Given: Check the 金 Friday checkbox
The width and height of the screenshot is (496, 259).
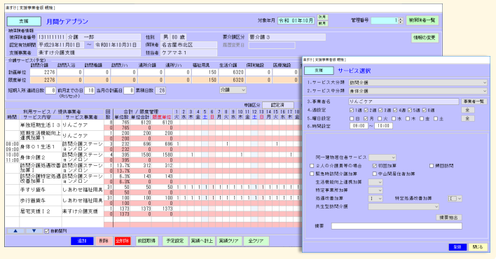Looking at the screenshot, I should pyautogui.click(x=422, y=119).
